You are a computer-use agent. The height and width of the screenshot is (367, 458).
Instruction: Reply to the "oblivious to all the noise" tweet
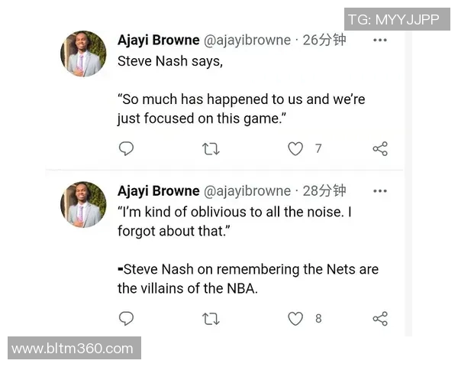pos(127,318)
